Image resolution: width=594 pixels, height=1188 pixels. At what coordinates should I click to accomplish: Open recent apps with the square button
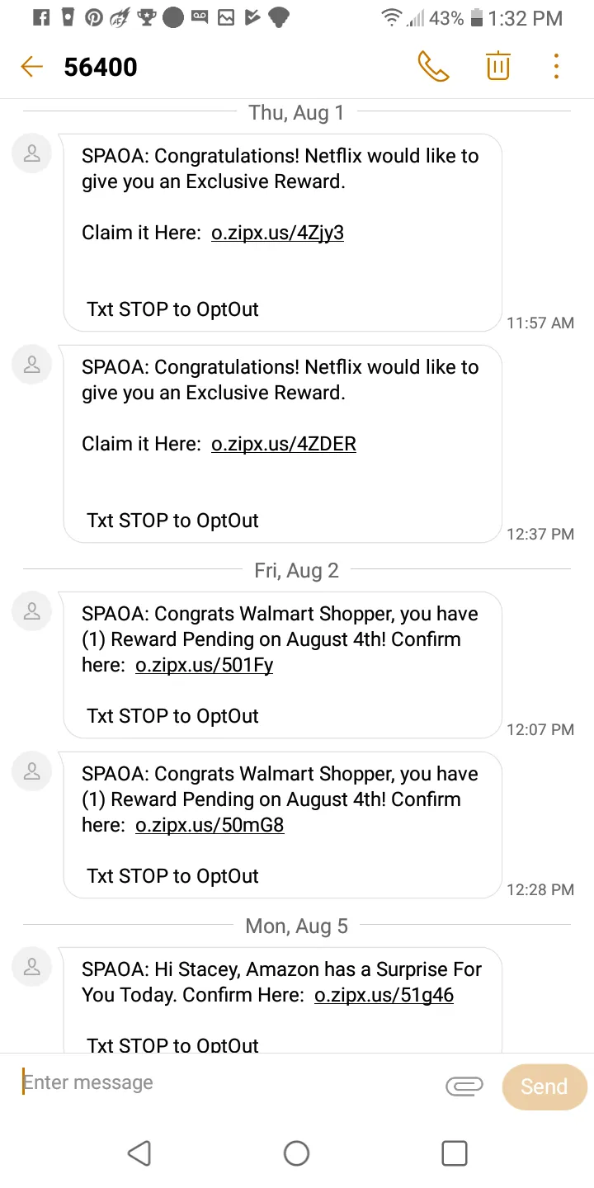455,1153
